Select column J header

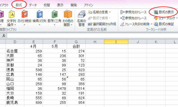pyautogui.click(x=137, y=42)
